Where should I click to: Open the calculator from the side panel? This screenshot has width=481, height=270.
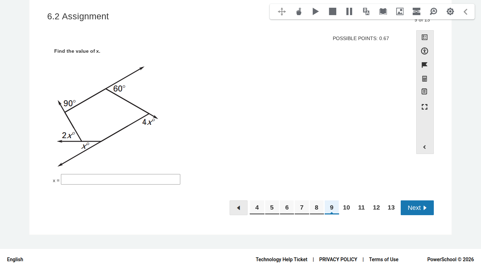tap(425, 78)
